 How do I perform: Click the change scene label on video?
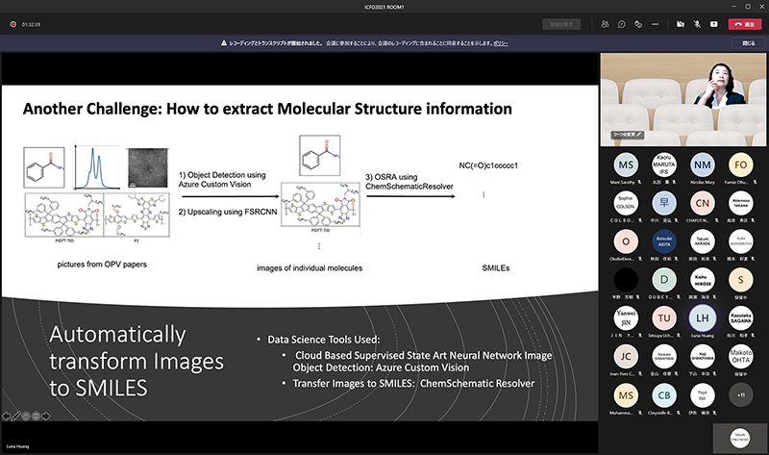coord(628,135)
